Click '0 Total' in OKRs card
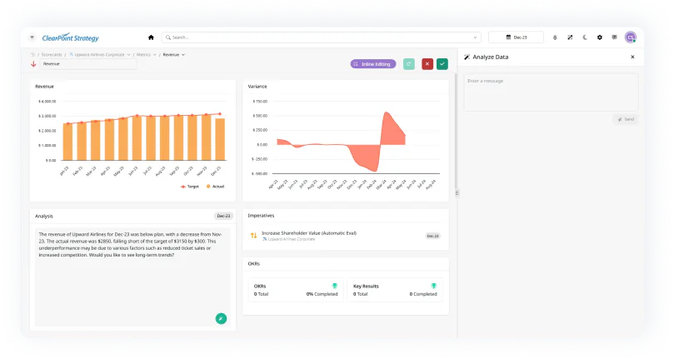Viewport: 674px width, 359px height. [x=261, y=294]
